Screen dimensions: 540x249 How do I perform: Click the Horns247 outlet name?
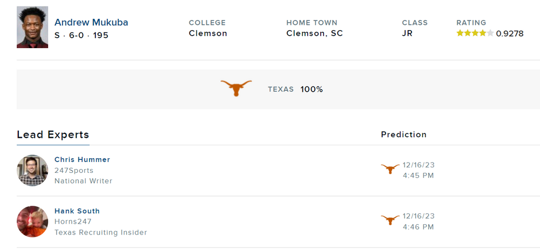click(73, 221)
